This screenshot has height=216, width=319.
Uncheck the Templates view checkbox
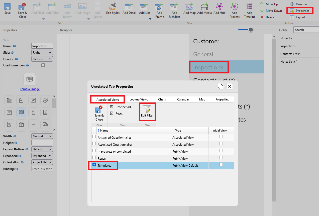pos(94,165)
